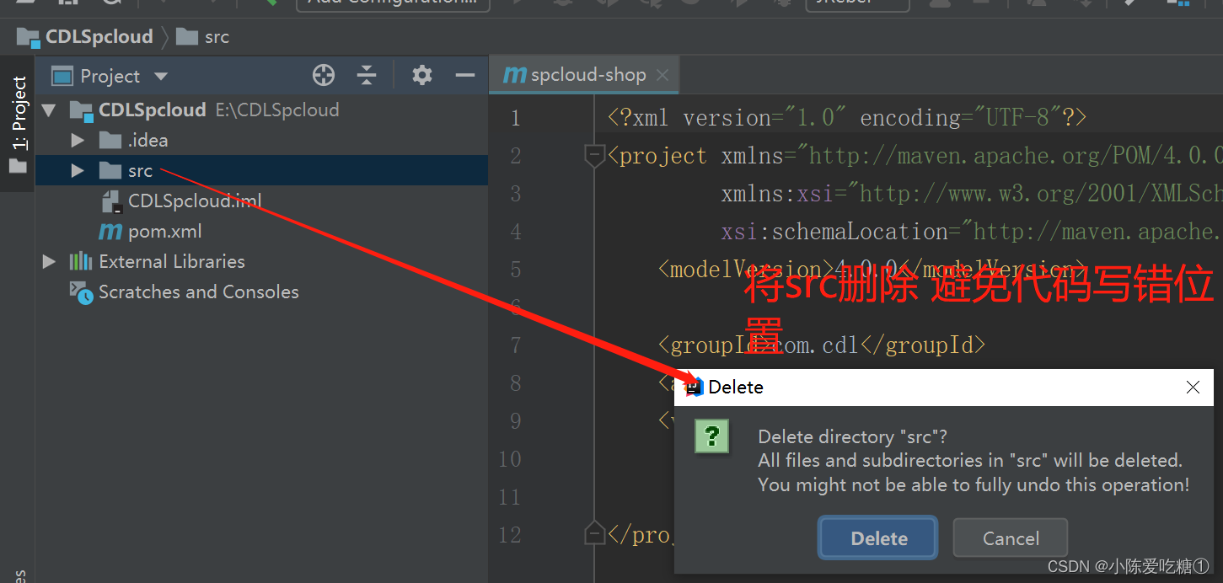Collapse the CDLSpcloud root tree node arrow
Viewport: 1223px width, 583px height.
(x=48, y=110)
